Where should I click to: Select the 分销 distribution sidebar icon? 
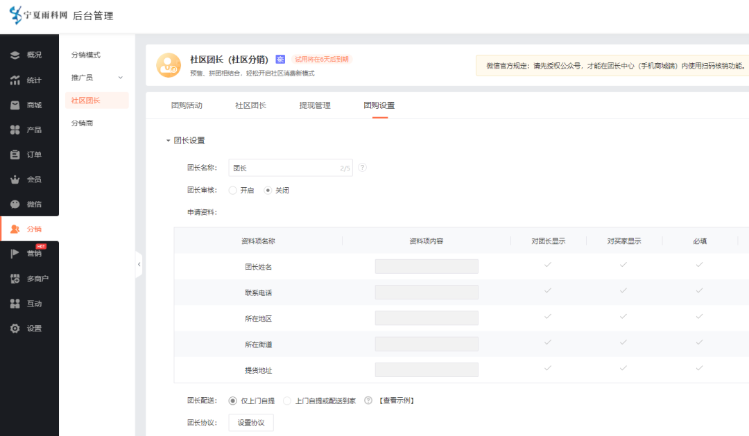[x=15, y=229]
